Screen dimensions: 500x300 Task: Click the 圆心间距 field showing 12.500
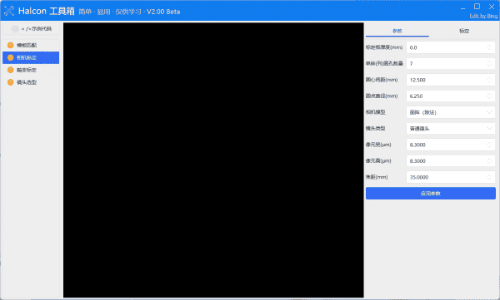(x=451, y=80)
